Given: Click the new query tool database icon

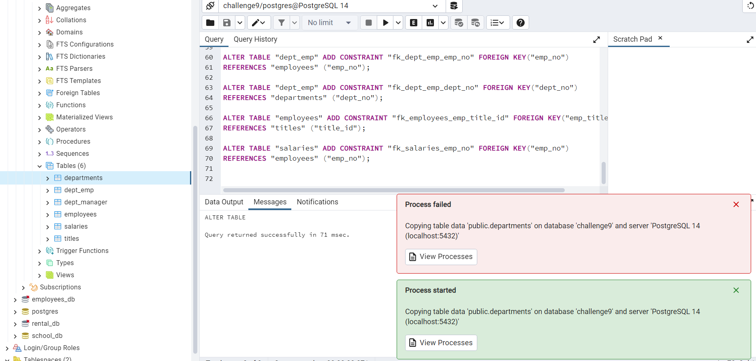Looking at the screenshot, I should (x=454, y=6).
